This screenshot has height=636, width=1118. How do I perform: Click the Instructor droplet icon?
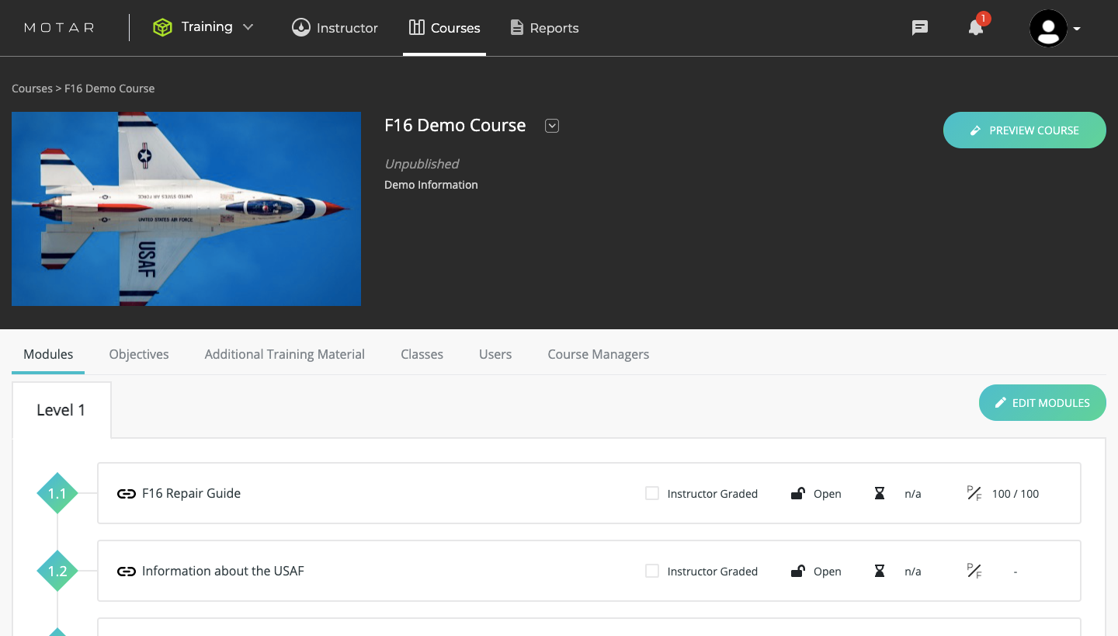pos(300,28)
